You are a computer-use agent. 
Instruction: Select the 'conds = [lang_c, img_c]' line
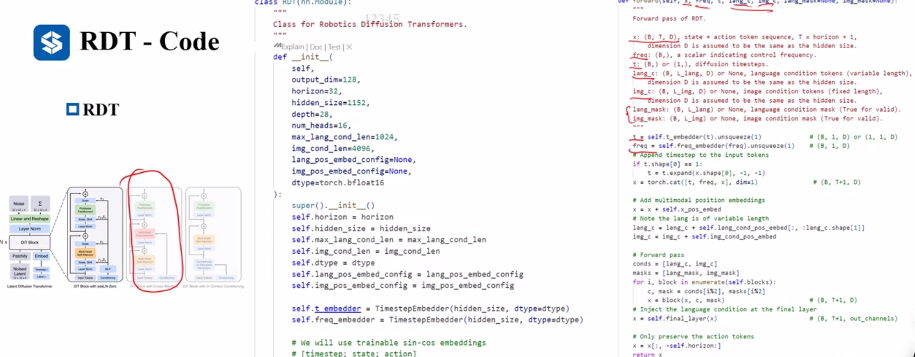pyautogui.click(x=675, y=264)
